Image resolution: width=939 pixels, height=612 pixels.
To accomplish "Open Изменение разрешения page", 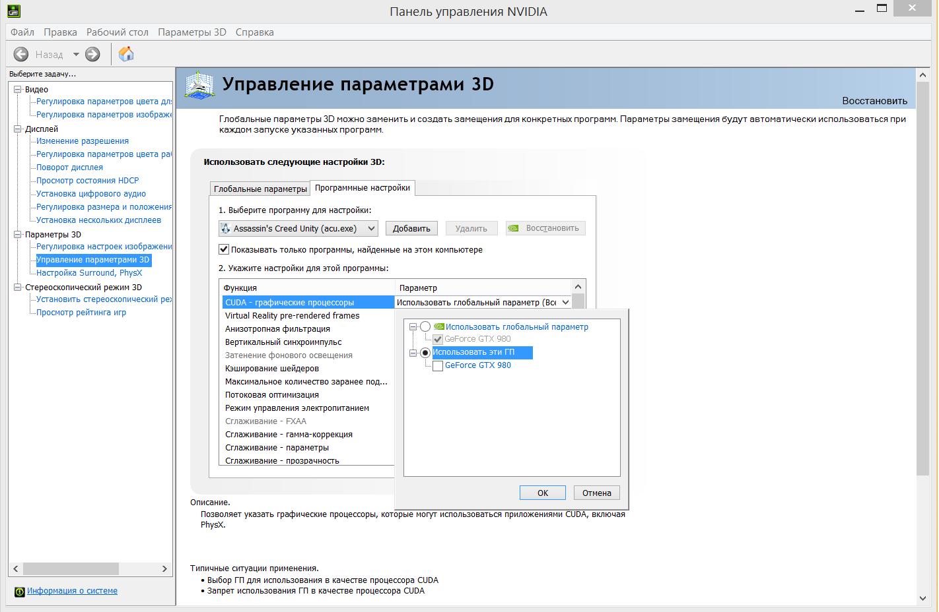I will (83, 141).
